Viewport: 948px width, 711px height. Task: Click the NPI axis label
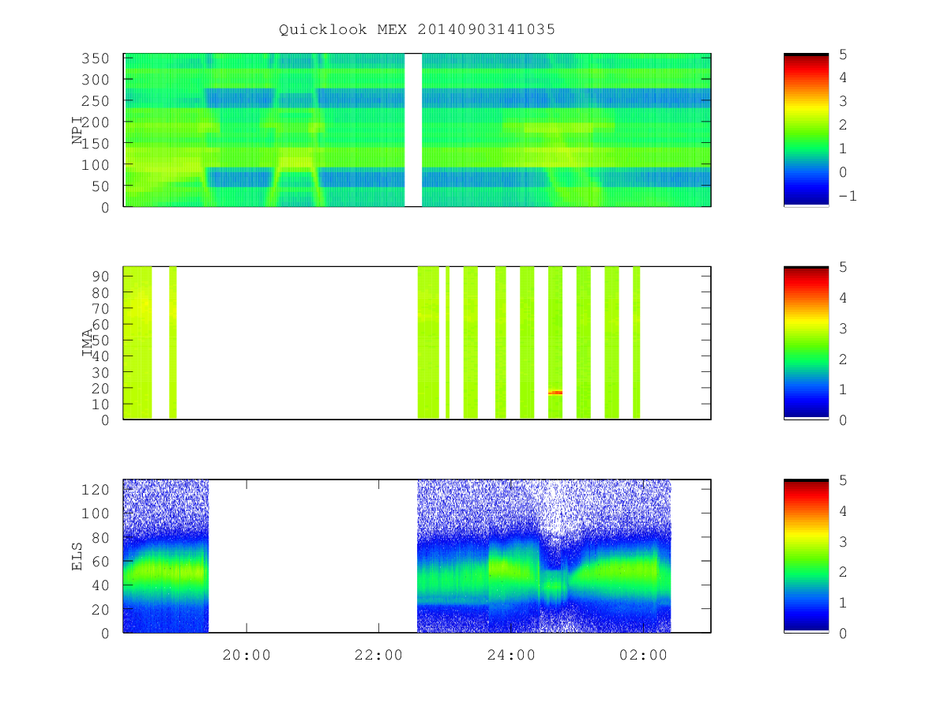click(x=78, y=131)
